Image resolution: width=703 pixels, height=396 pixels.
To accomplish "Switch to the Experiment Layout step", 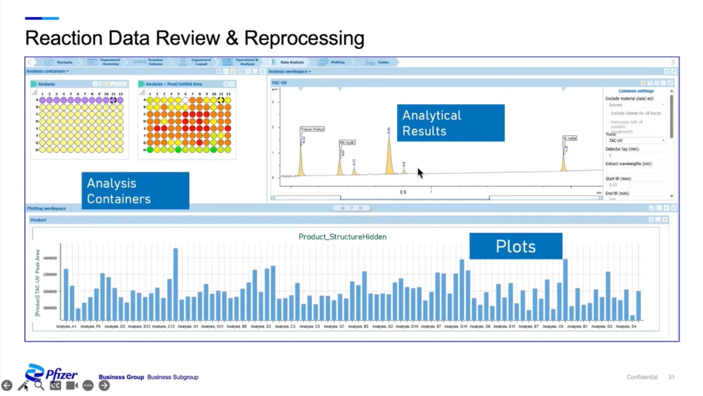I will (195, 62).
